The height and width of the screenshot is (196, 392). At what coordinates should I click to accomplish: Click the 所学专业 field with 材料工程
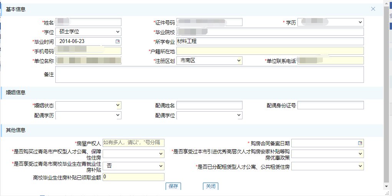(270, 41)
